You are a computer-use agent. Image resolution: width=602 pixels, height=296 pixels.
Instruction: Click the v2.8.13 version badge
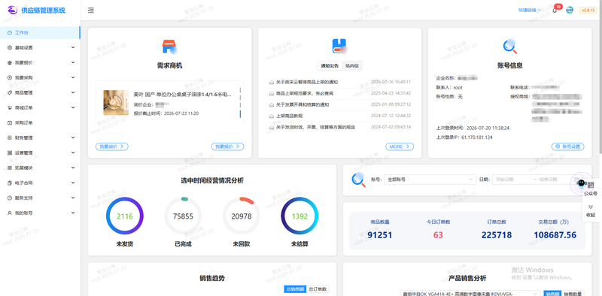click(x=588, y=11)
